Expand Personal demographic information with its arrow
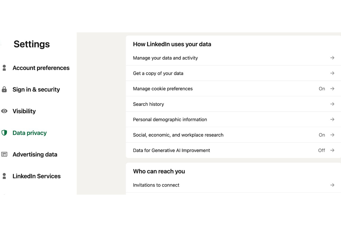This screenshot has height=227, width=341. pos(332,119)
